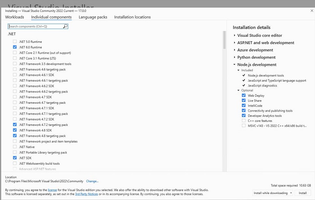Expand Visual Studio core editor details
315x200 pixels.
coord(234,35)
